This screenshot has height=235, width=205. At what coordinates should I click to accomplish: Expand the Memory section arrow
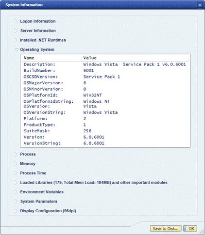pos(16,164)
